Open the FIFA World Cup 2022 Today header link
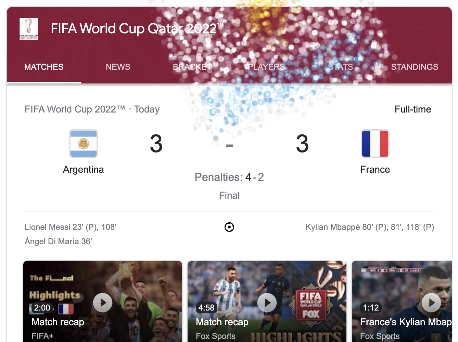Image resolution: width=458 pixels, height=342 pixels. 92,109
